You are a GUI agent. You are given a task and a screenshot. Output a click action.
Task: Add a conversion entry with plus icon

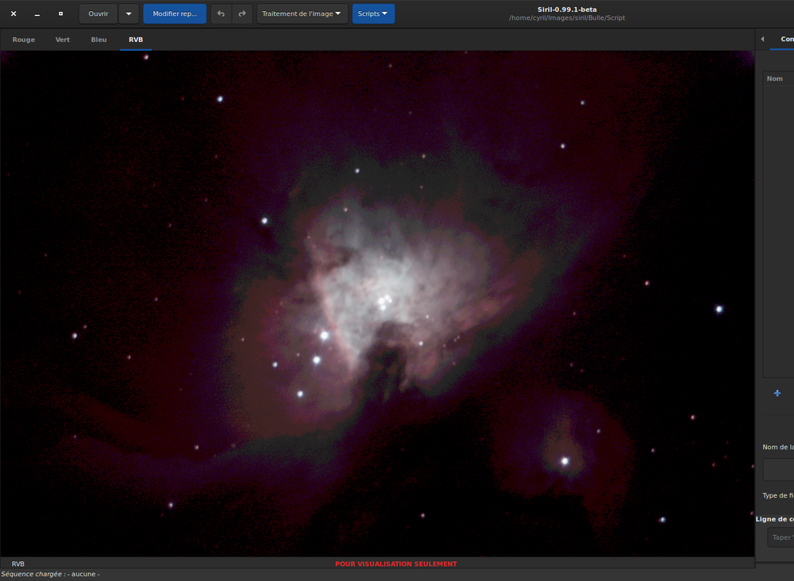point(777,393)
